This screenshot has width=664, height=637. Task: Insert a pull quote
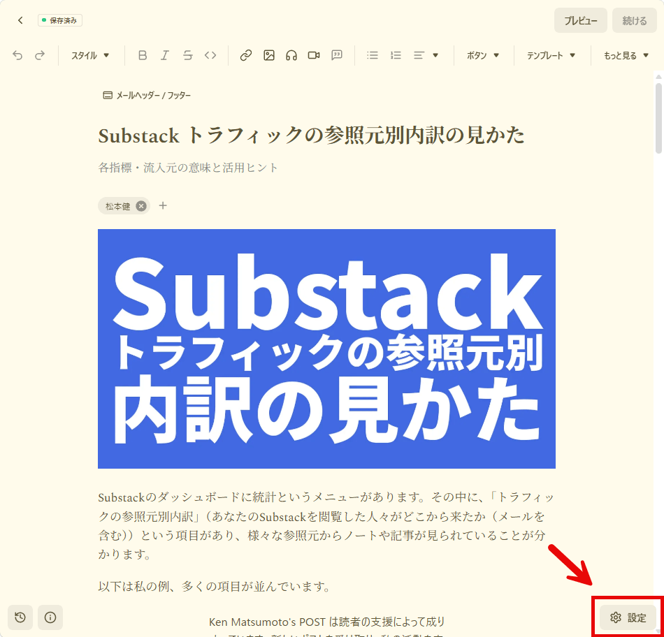(x=337, y=55)
